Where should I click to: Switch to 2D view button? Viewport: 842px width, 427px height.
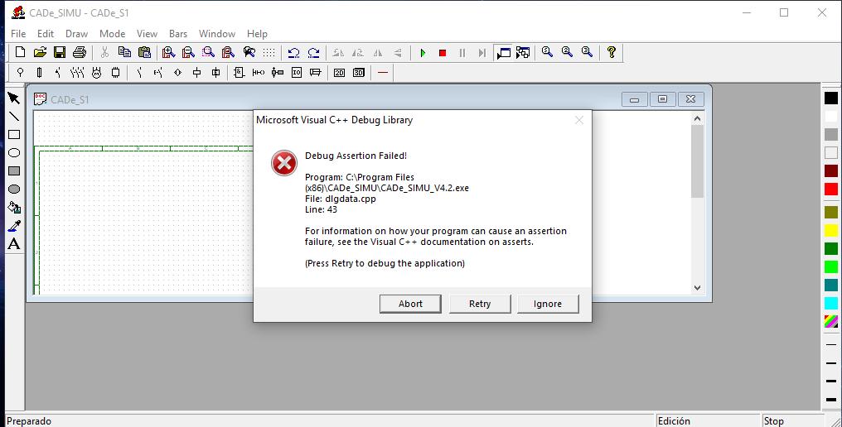340,73
